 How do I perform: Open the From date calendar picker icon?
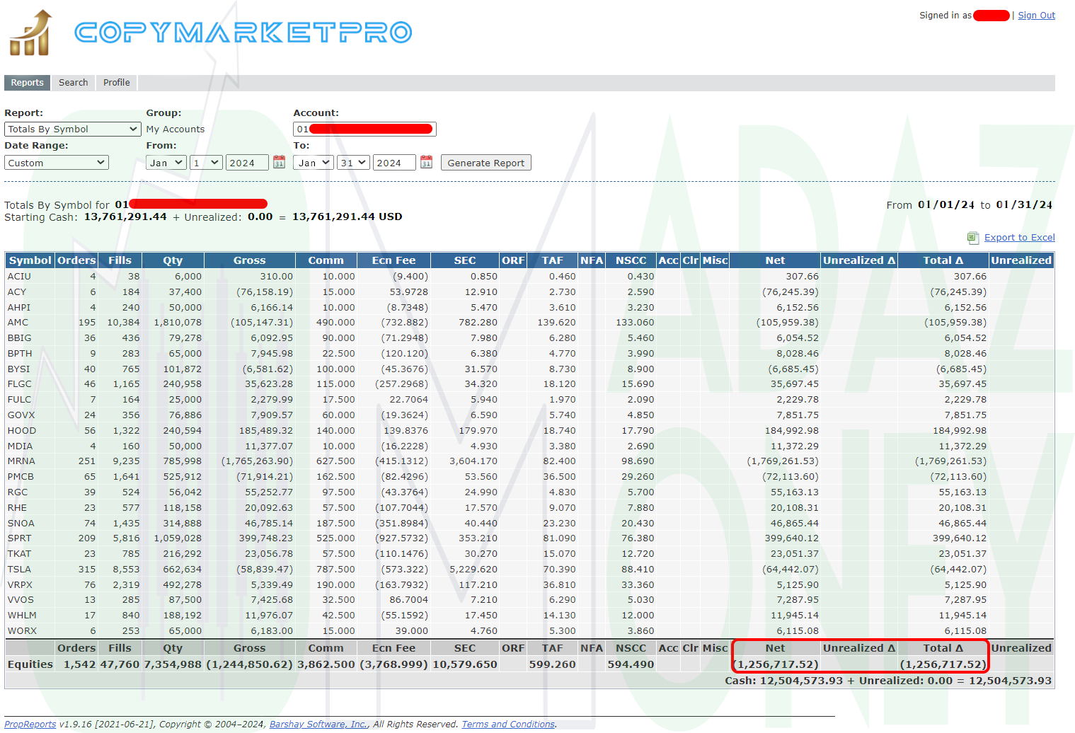(279, 162)
